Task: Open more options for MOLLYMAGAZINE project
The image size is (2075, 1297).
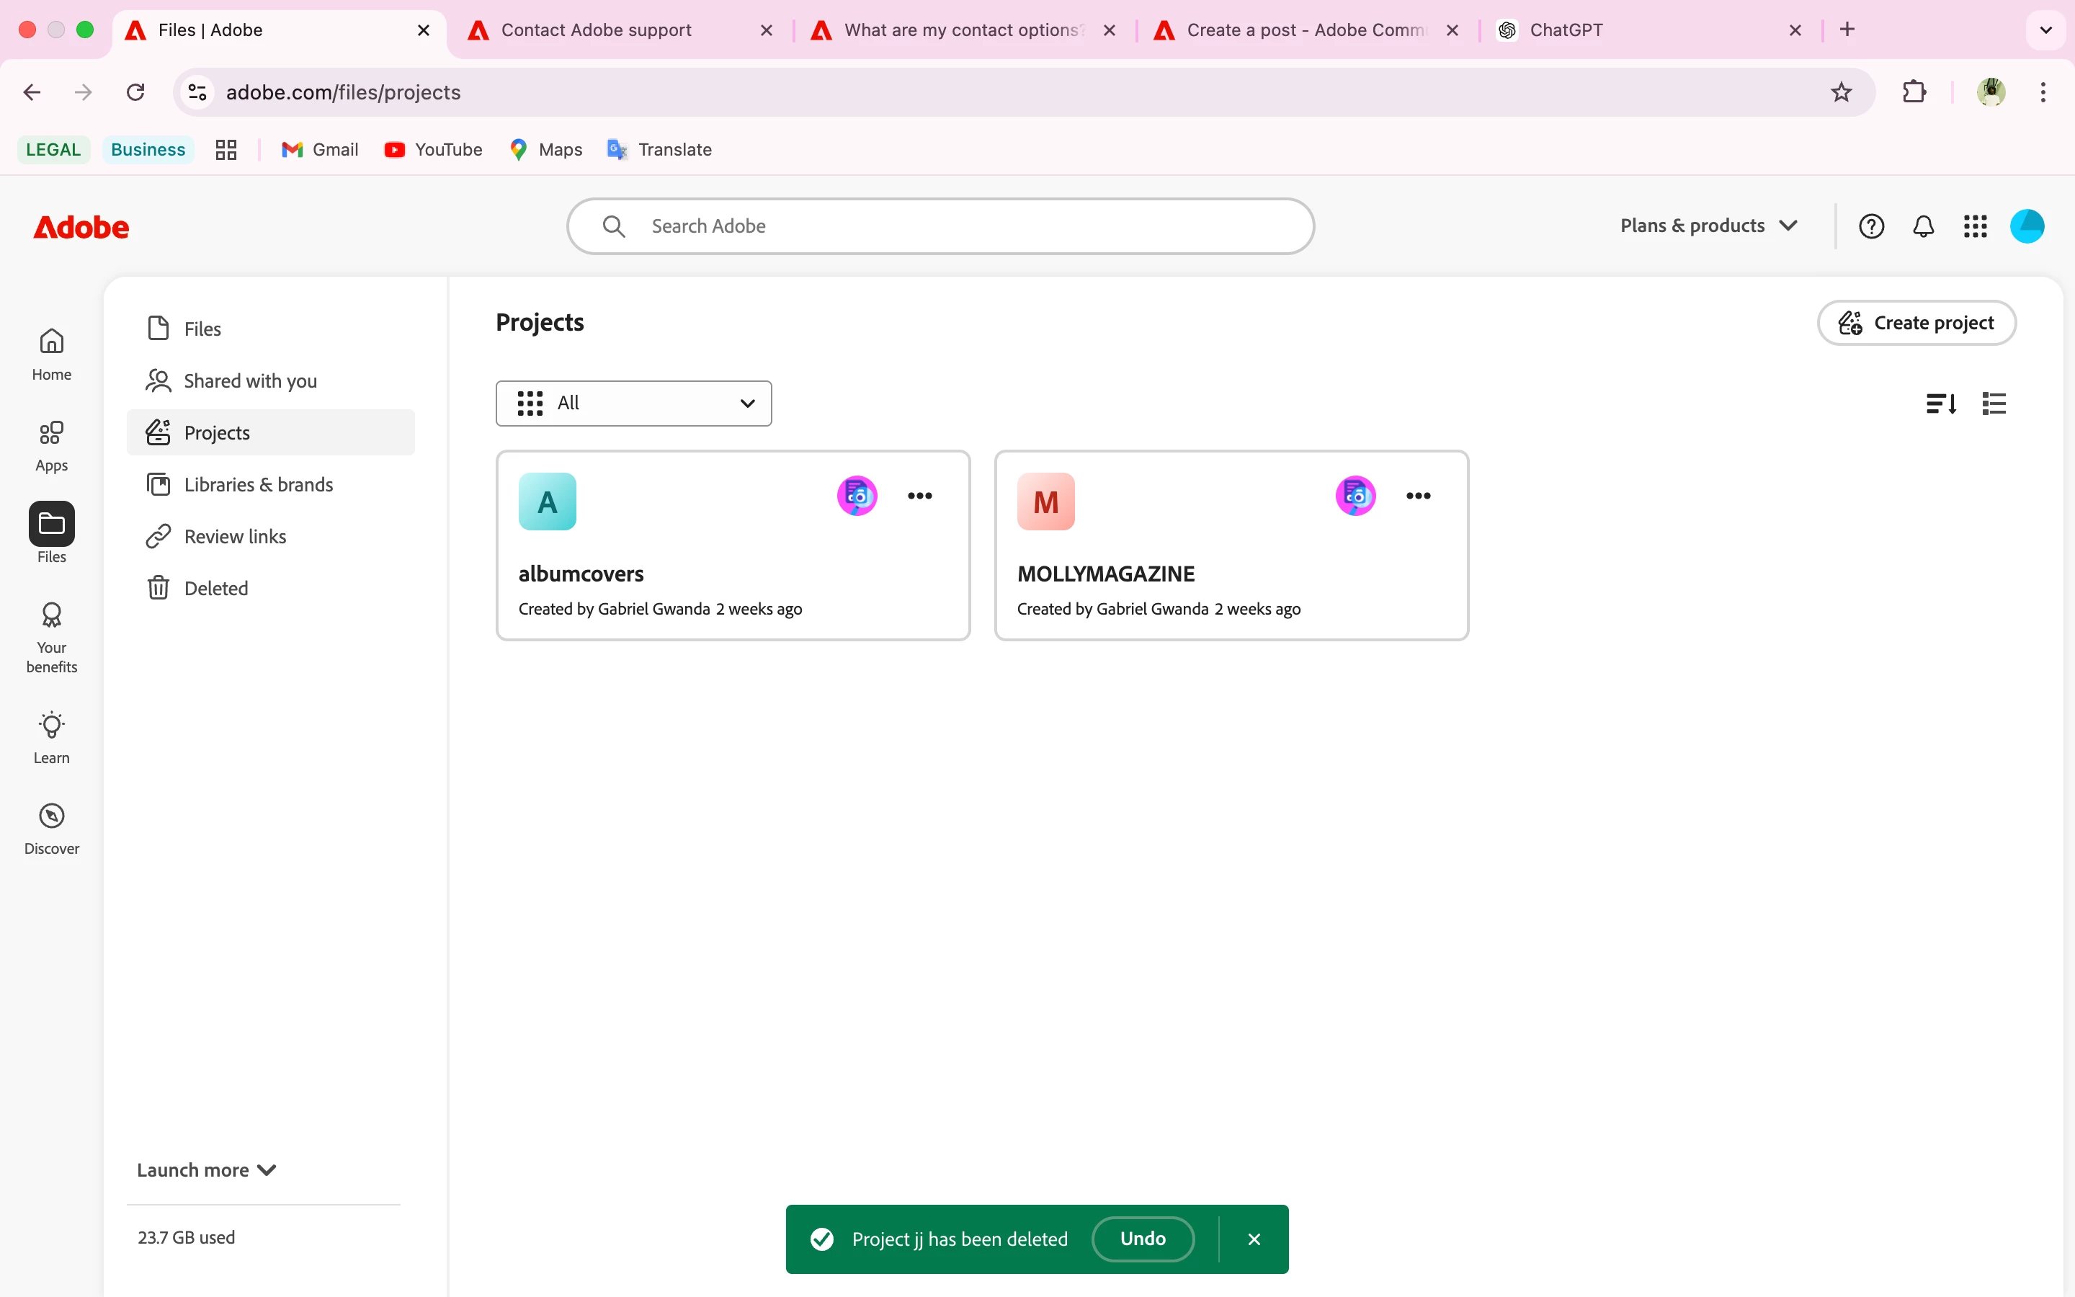Action: (x=1417, y=496)
